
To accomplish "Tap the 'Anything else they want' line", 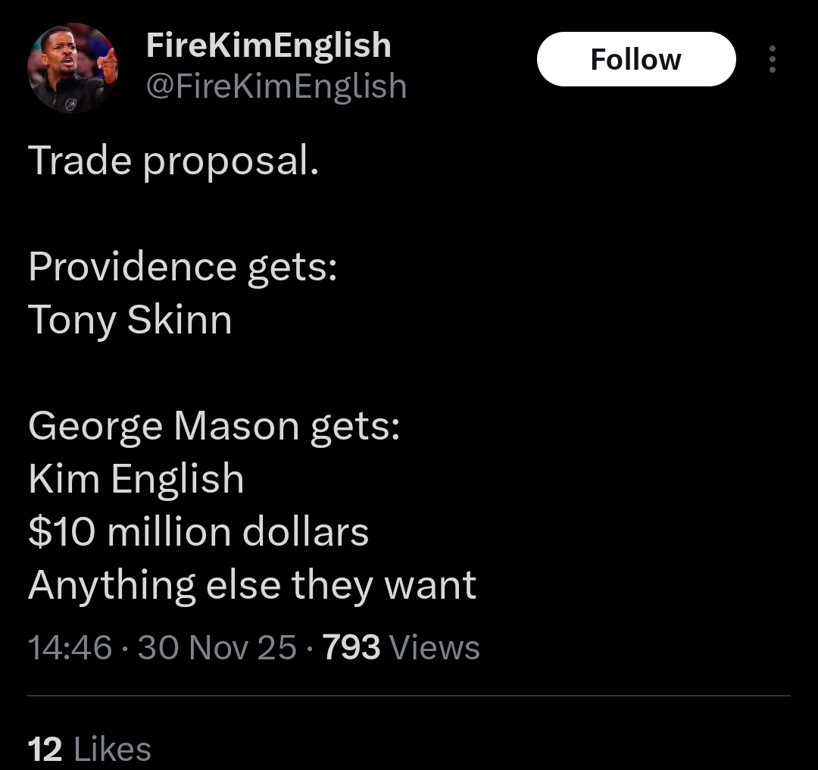I will (x=252, y=584).
